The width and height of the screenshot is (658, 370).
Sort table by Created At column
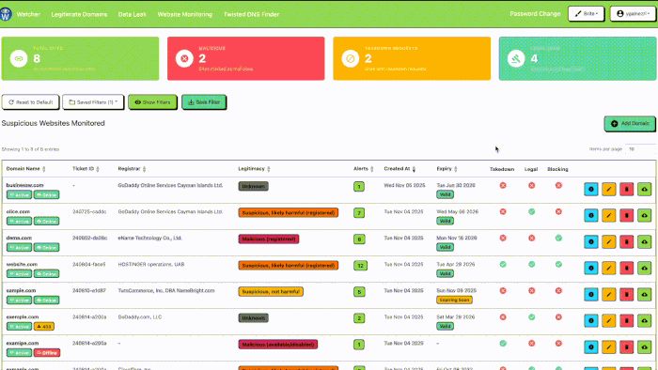click(399, 169)
